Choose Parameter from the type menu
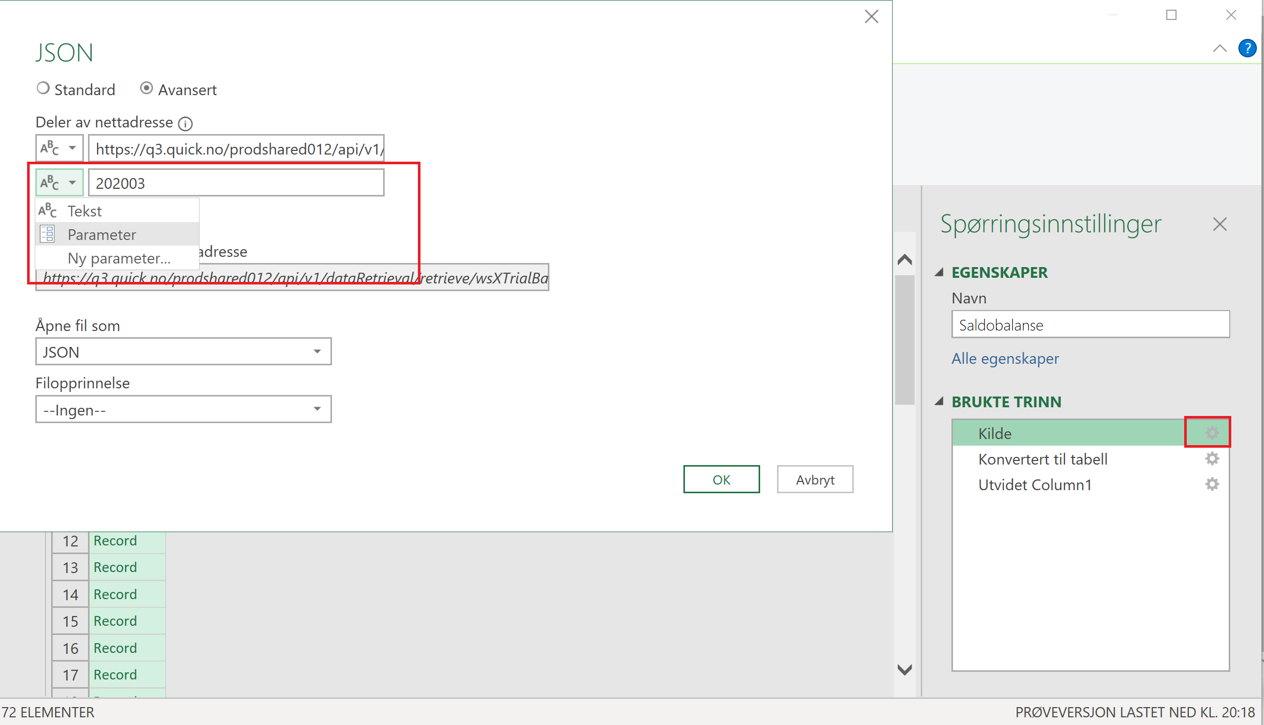Viewport: 1264px width, 725px height. (102, 235)
